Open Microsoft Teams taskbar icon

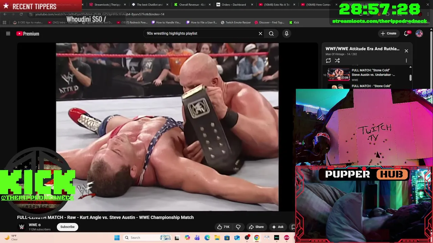[x=197, y=238]
